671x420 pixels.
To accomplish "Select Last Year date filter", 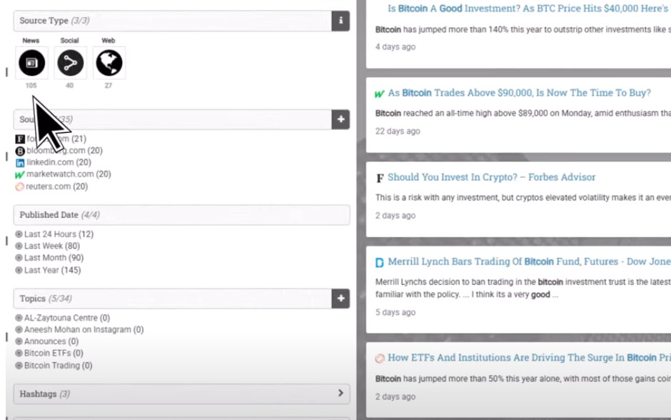I will point(48,270).
